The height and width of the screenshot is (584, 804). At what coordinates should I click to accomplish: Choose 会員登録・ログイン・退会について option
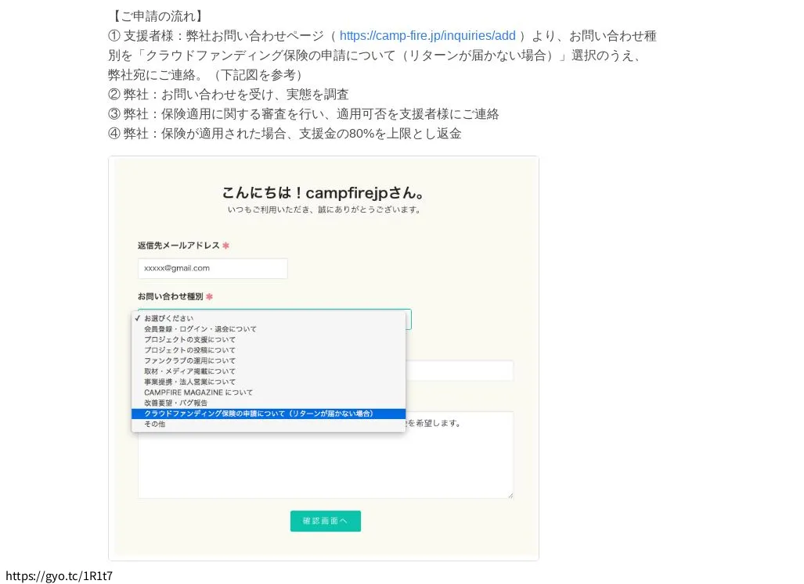pyautogui.click(x=200, y=329)
